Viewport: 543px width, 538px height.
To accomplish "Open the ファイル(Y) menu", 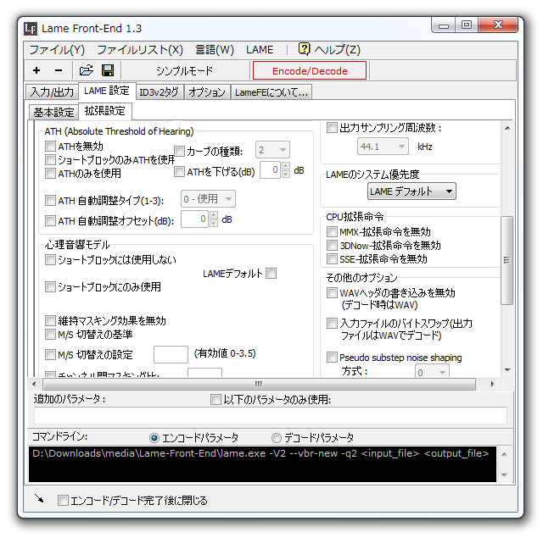I will (57, 50).
